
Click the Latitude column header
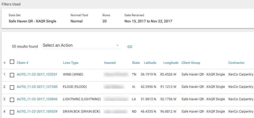point(150,63)
